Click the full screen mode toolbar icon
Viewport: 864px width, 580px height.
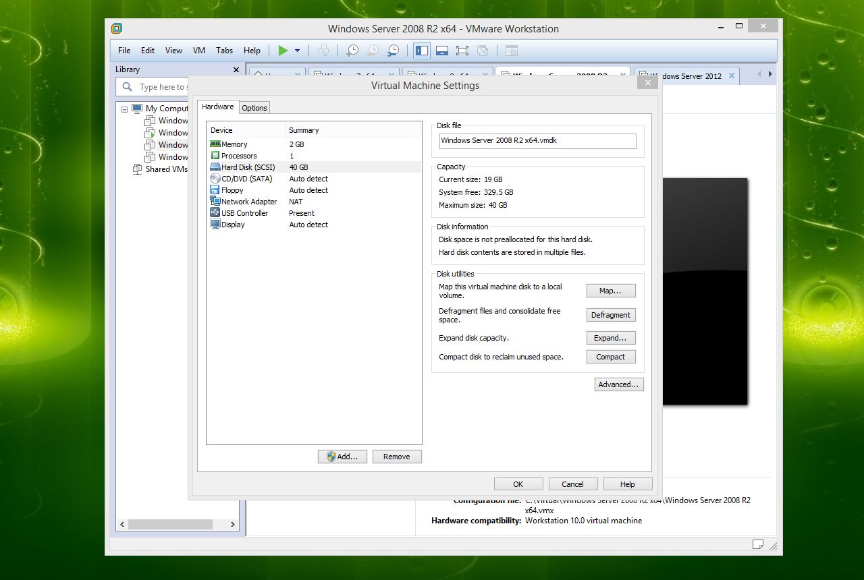click(x=462, y=51)
